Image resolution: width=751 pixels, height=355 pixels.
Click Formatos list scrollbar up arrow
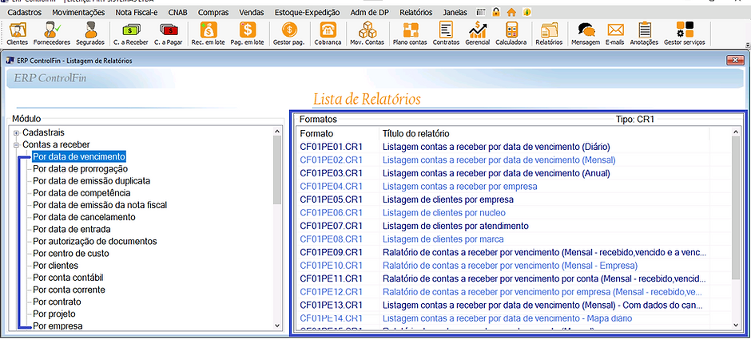click(736, 131)
